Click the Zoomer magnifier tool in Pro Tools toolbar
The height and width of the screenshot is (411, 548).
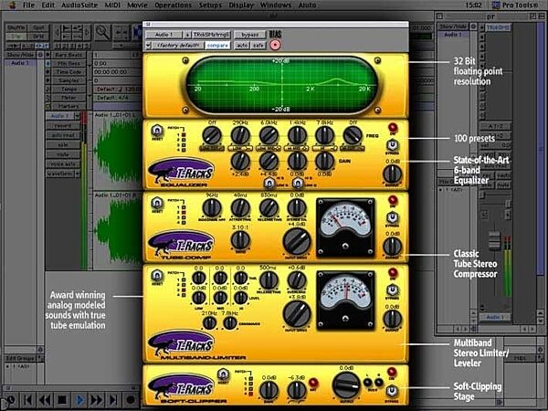pyautogui.click(x=102, y=33)
